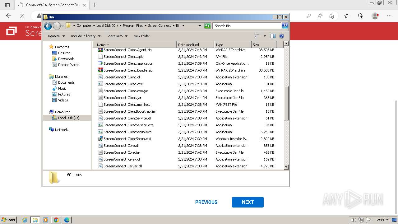The height and width of the screenshot is (224, 398).
Task: Click Windows Explorer folder icon on taskbar
Action: pyautogui.click(x=35, y=220)
